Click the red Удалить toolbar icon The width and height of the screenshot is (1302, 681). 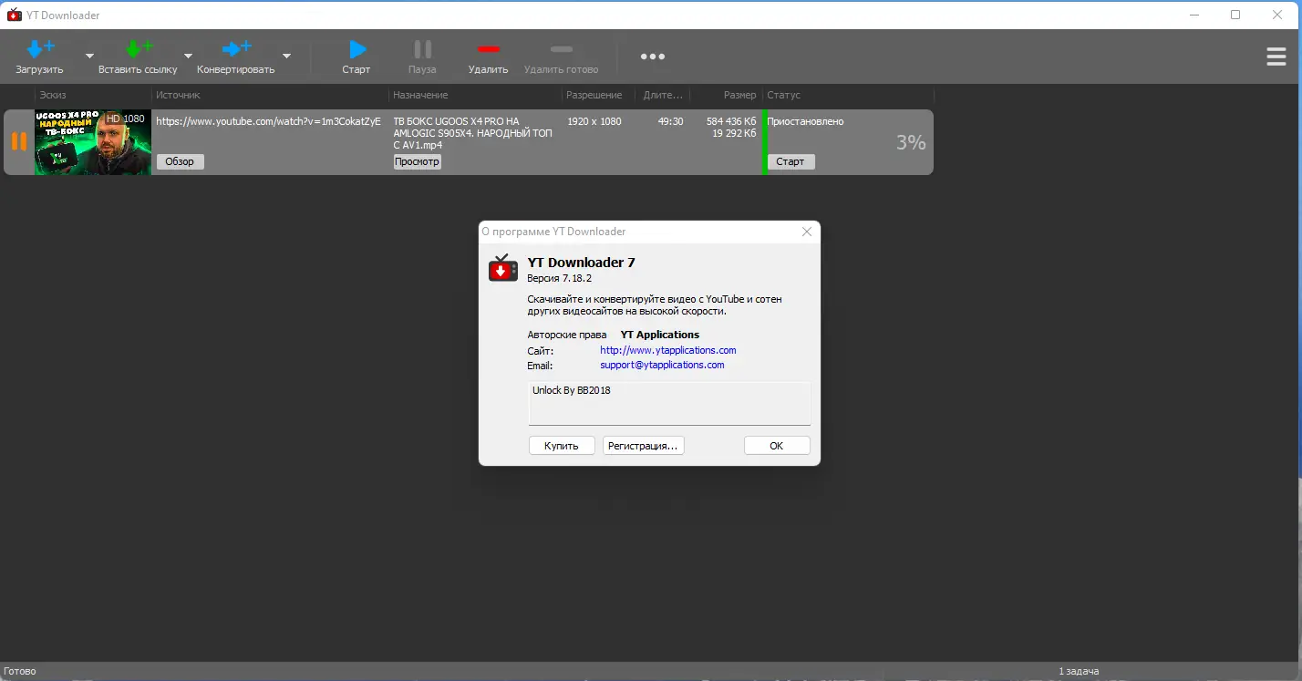tap(489, 49)
